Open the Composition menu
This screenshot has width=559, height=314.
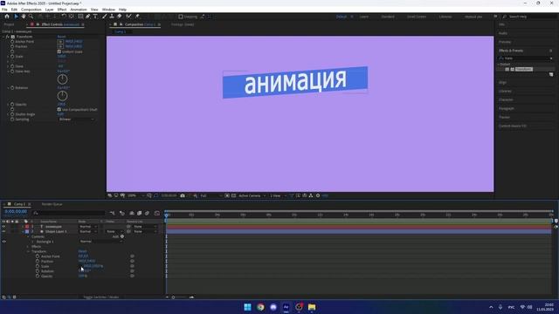pyautogui.click(x=31, y=10)
